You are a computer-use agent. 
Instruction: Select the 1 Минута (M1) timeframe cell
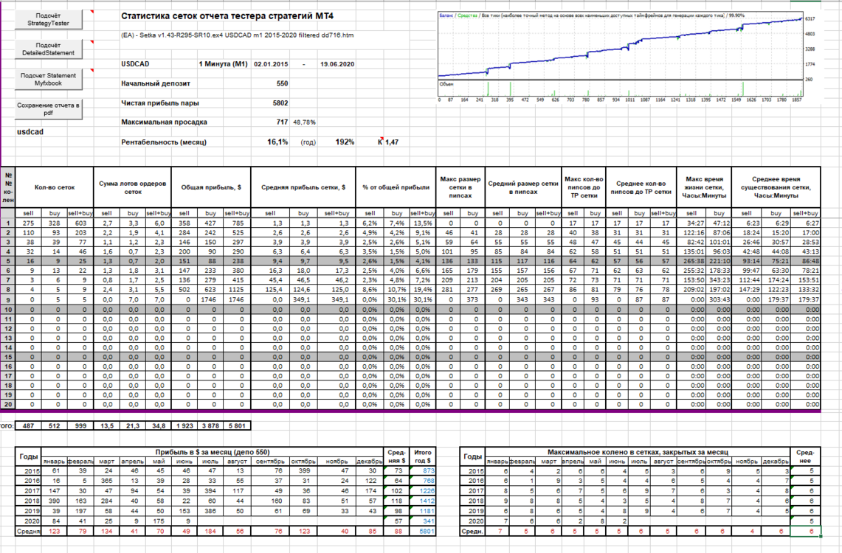point(223,64)
